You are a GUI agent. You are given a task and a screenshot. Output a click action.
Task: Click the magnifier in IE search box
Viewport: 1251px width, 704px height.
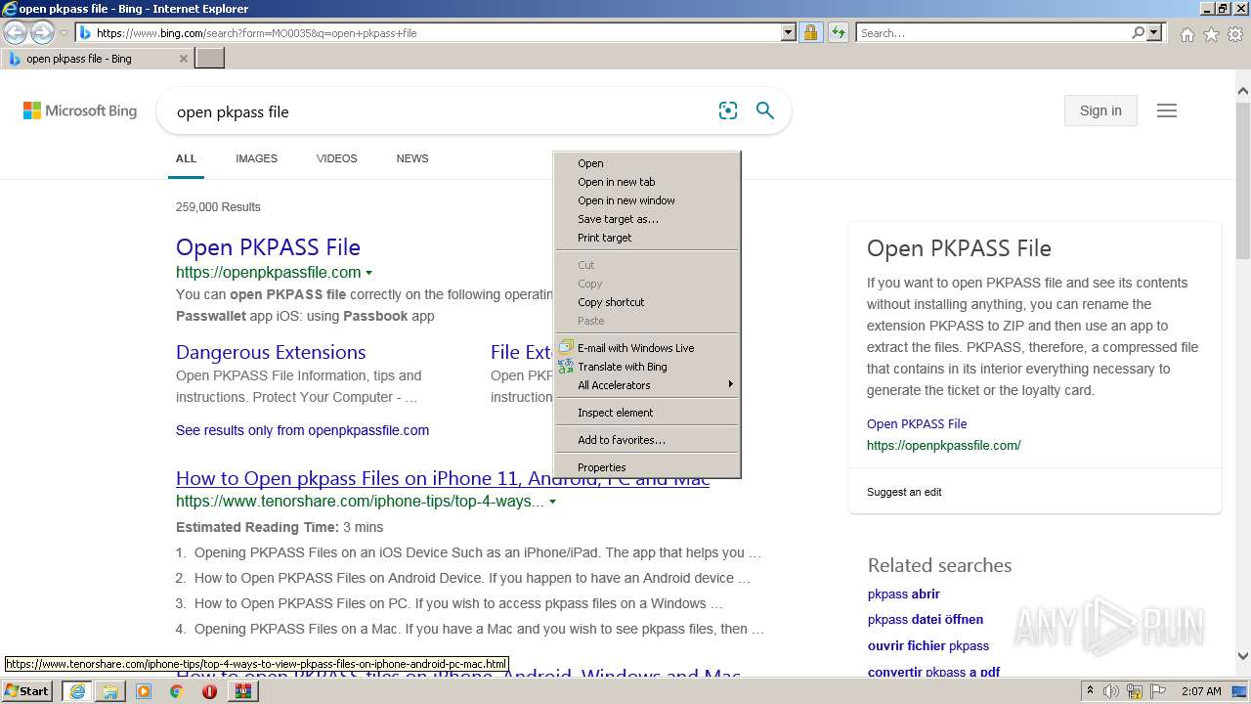(1138, 32)
